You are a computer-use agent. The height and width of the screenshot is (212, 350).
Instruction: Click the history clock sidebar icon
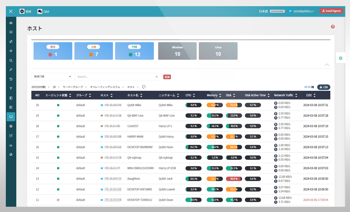11,79
